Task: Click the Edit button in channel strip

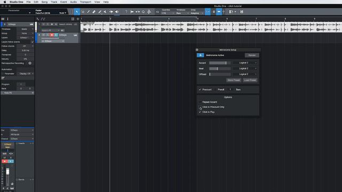Action: pyautogui.click(x=5, y=154)
